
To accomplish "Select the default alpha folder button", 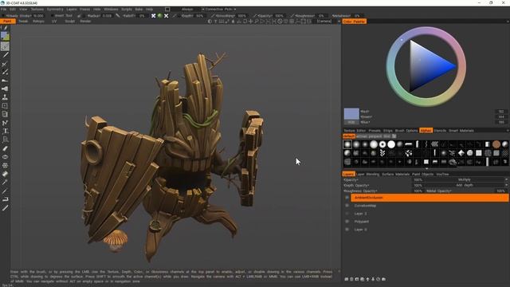I will tap(349, 136).
